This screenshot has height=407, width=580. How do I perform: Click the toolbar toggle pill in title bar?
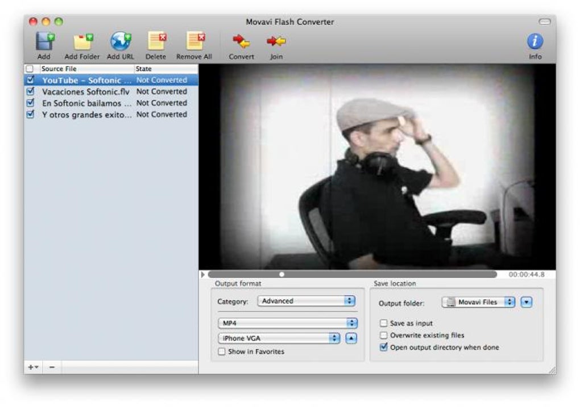545,22
